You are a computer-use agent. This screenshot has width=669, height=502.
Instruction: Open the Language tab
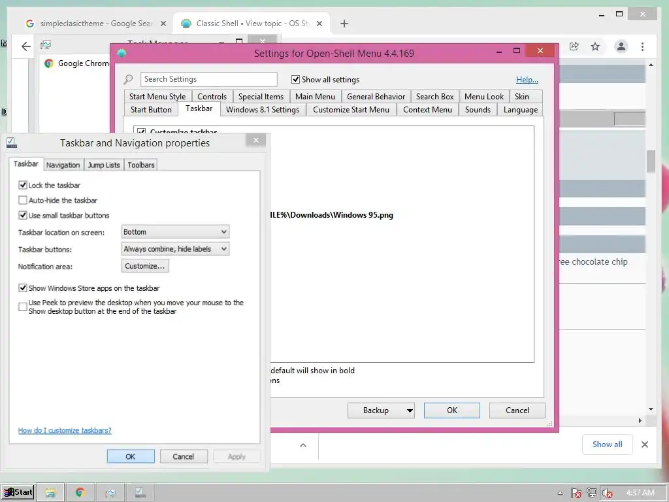[x=521, y=110]
